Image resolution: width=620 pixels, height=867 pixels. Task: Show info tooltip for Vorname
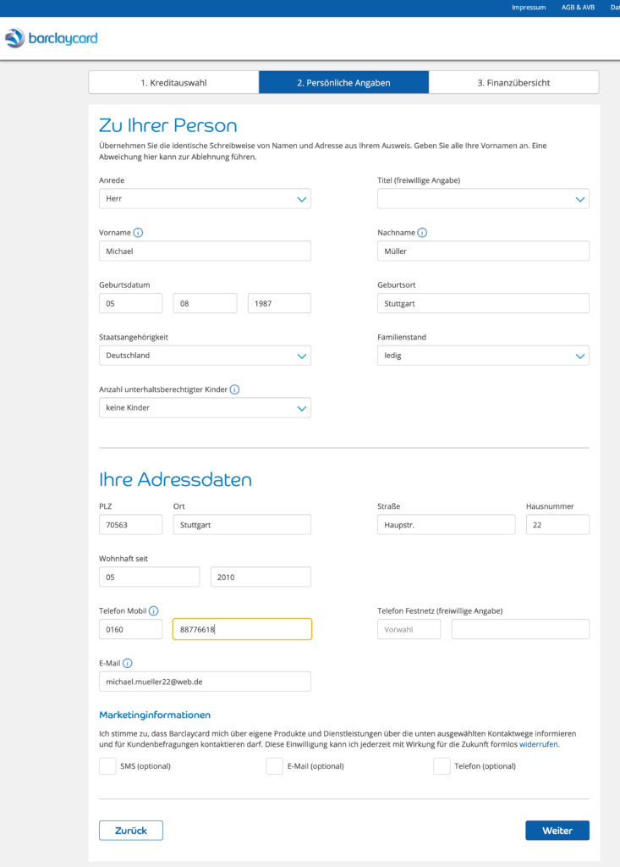click(x=138, y=233)
